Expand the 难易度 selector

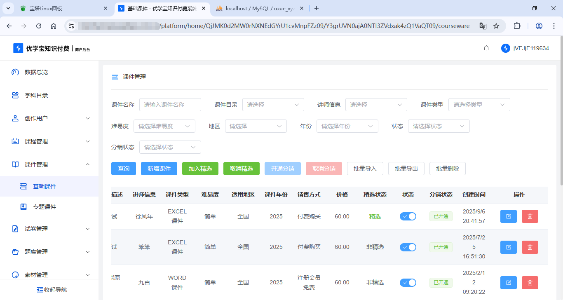tap(164, 126)
